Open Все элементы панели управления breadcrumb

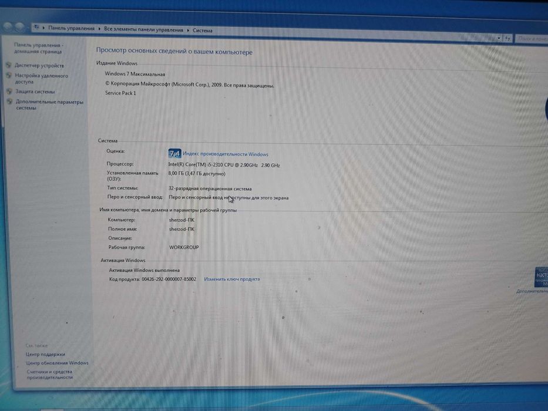[x=144, y=30]
